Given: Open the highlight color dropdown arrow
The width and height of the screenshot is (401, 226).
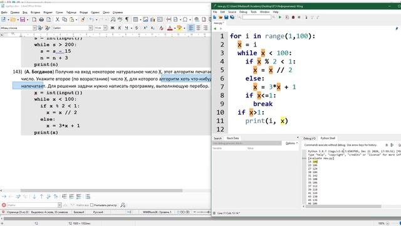Looking at the screenshot, I should [184, 28].
